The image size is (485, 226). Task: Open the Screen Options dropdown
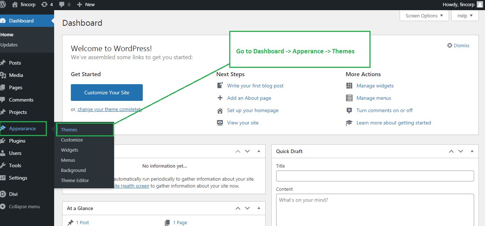[x=424, y=16]
